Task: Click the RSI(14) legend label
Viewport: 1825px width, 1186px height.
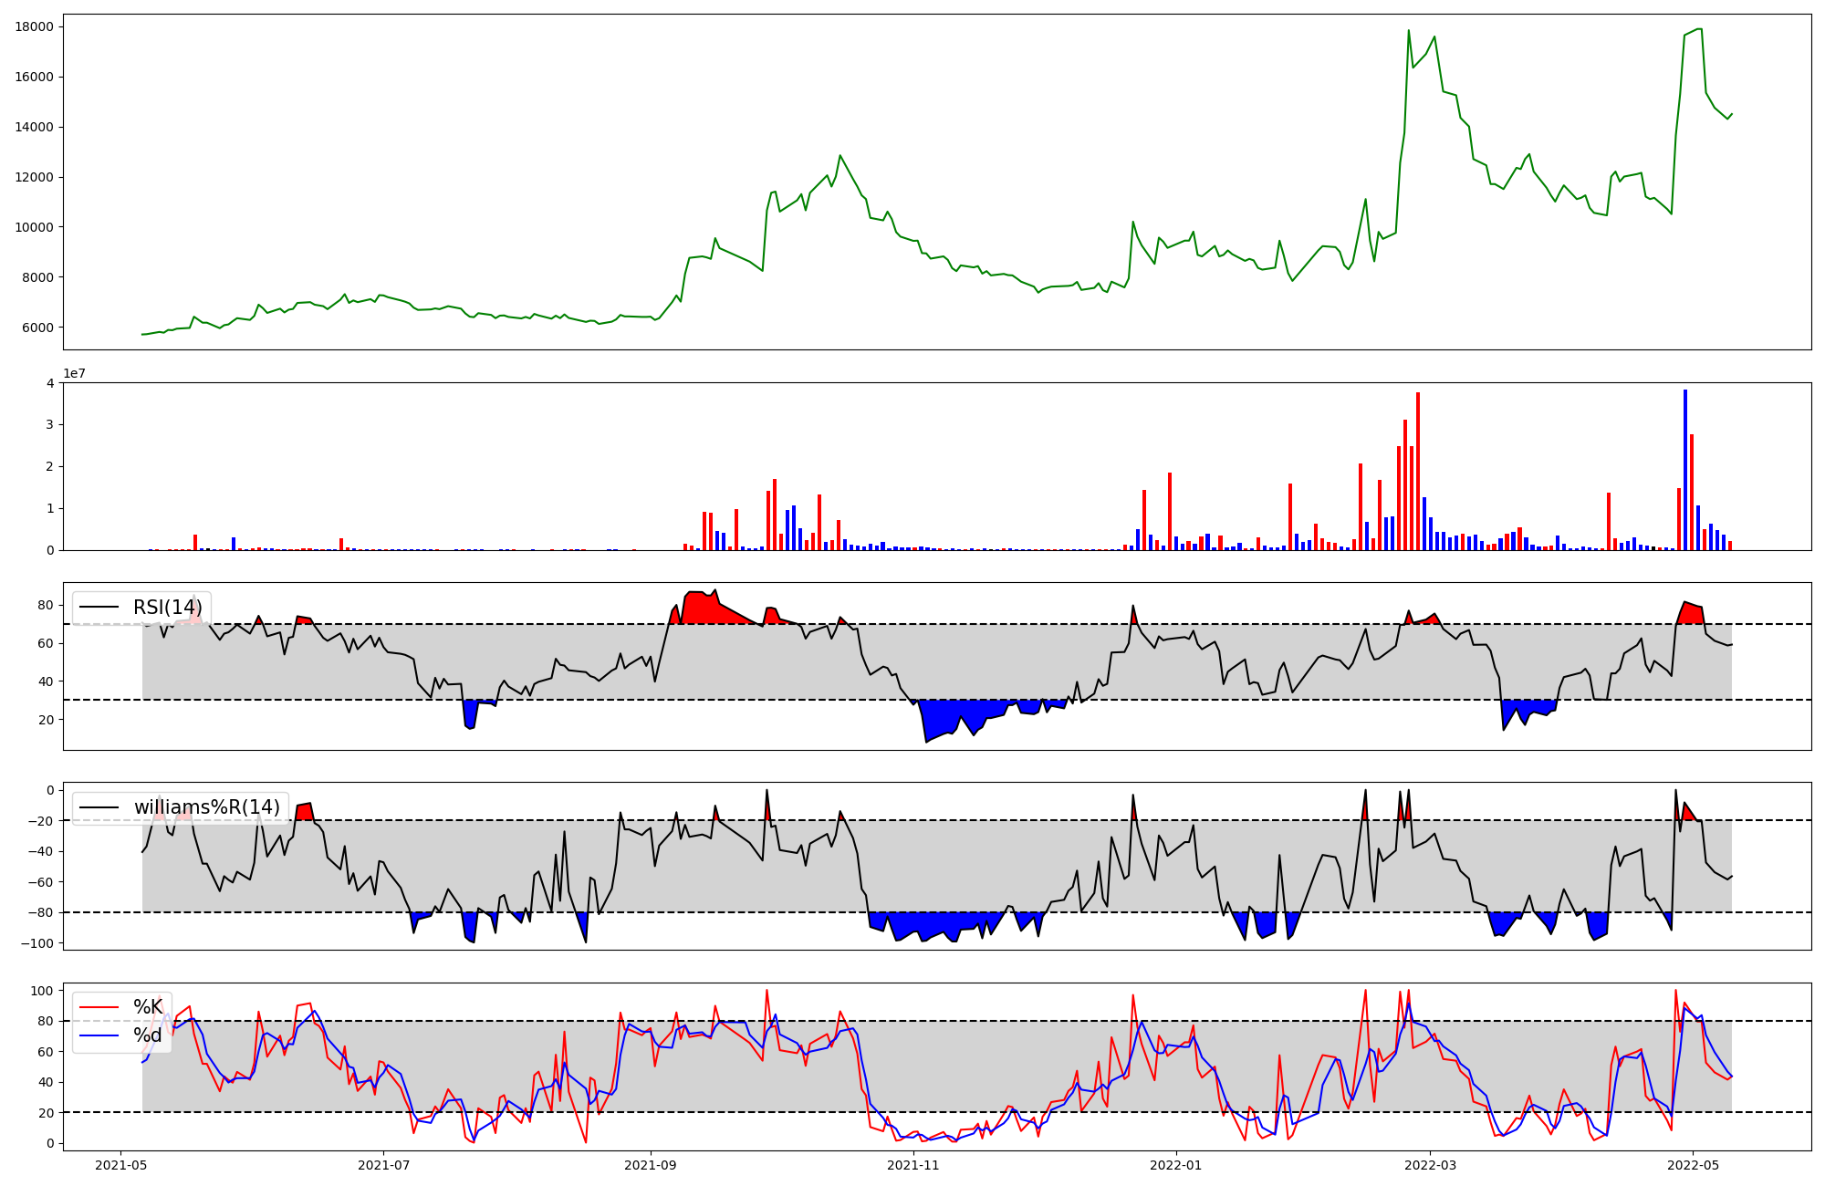Action: pyautogui.click(x=168, y=608)
